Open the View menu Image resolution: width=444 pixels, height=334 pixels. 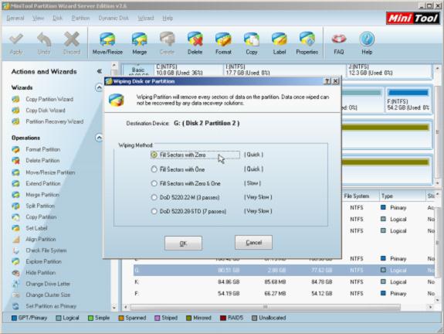(38, 18)
